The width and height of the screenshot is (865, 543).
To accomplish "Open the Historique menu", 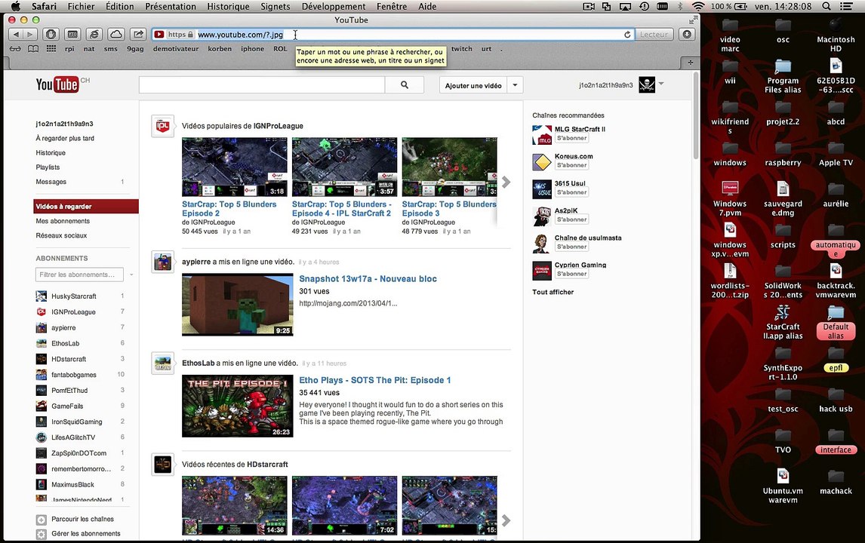I will point(228,6).
